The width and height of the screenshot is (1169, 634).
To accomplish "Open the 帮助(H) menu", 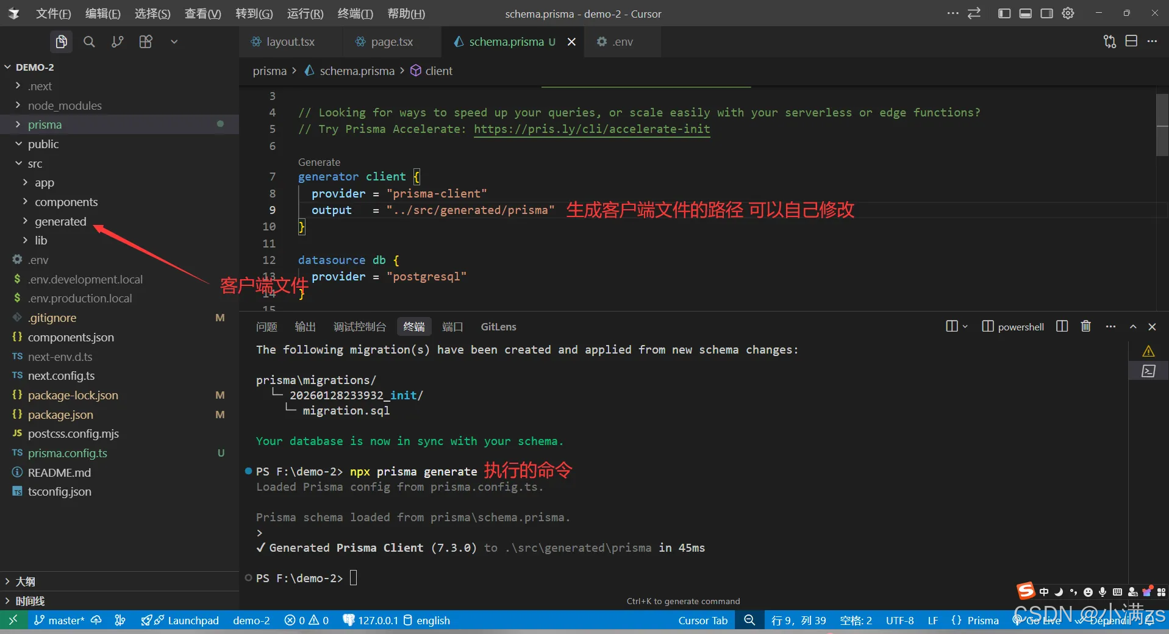I will 406,13.
